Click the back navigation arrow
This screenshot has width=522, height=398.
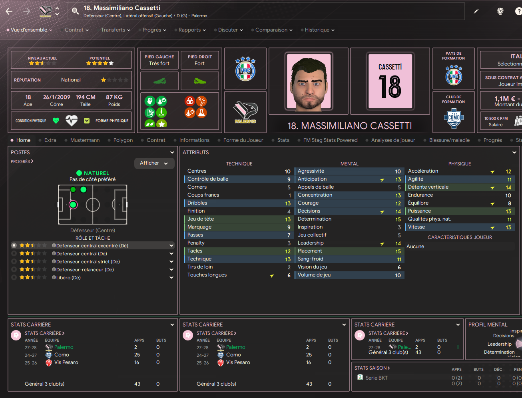click(x=9, y=11)
